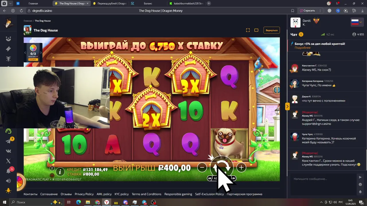Image resolution: width=367 pixels, height=206 pixels.
Task: Switch to the kalashburmaldash228 browser tab
Action: point(186,3)
